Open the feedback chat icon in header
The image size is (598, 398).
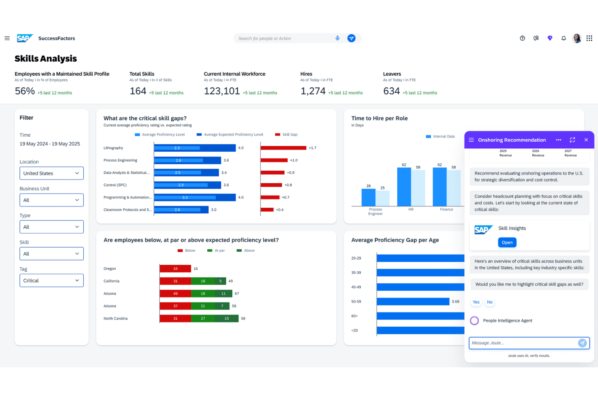tap(536, 38)
